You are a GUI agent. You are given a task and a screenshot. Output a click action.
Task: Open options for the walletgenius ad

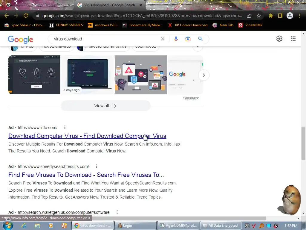[x=117, y=212]
